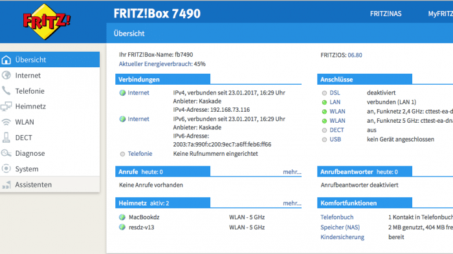Screen dimensions: 453x254
Task: Open FRITZ!NAS in the header
Action: (386, 14)
